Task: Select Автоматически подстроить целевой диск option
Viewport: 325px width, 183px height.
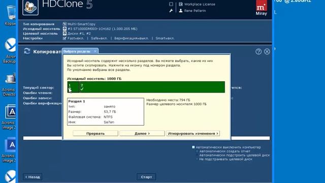Action: pos(234,155)
